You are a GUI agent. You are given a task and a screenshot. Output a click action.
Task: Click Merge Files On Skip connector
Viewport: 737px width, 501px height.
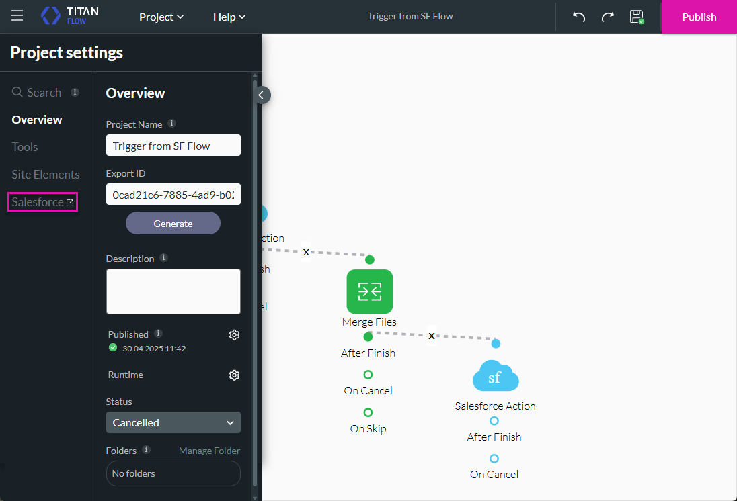pyautogui.click(x=368, y=412)
